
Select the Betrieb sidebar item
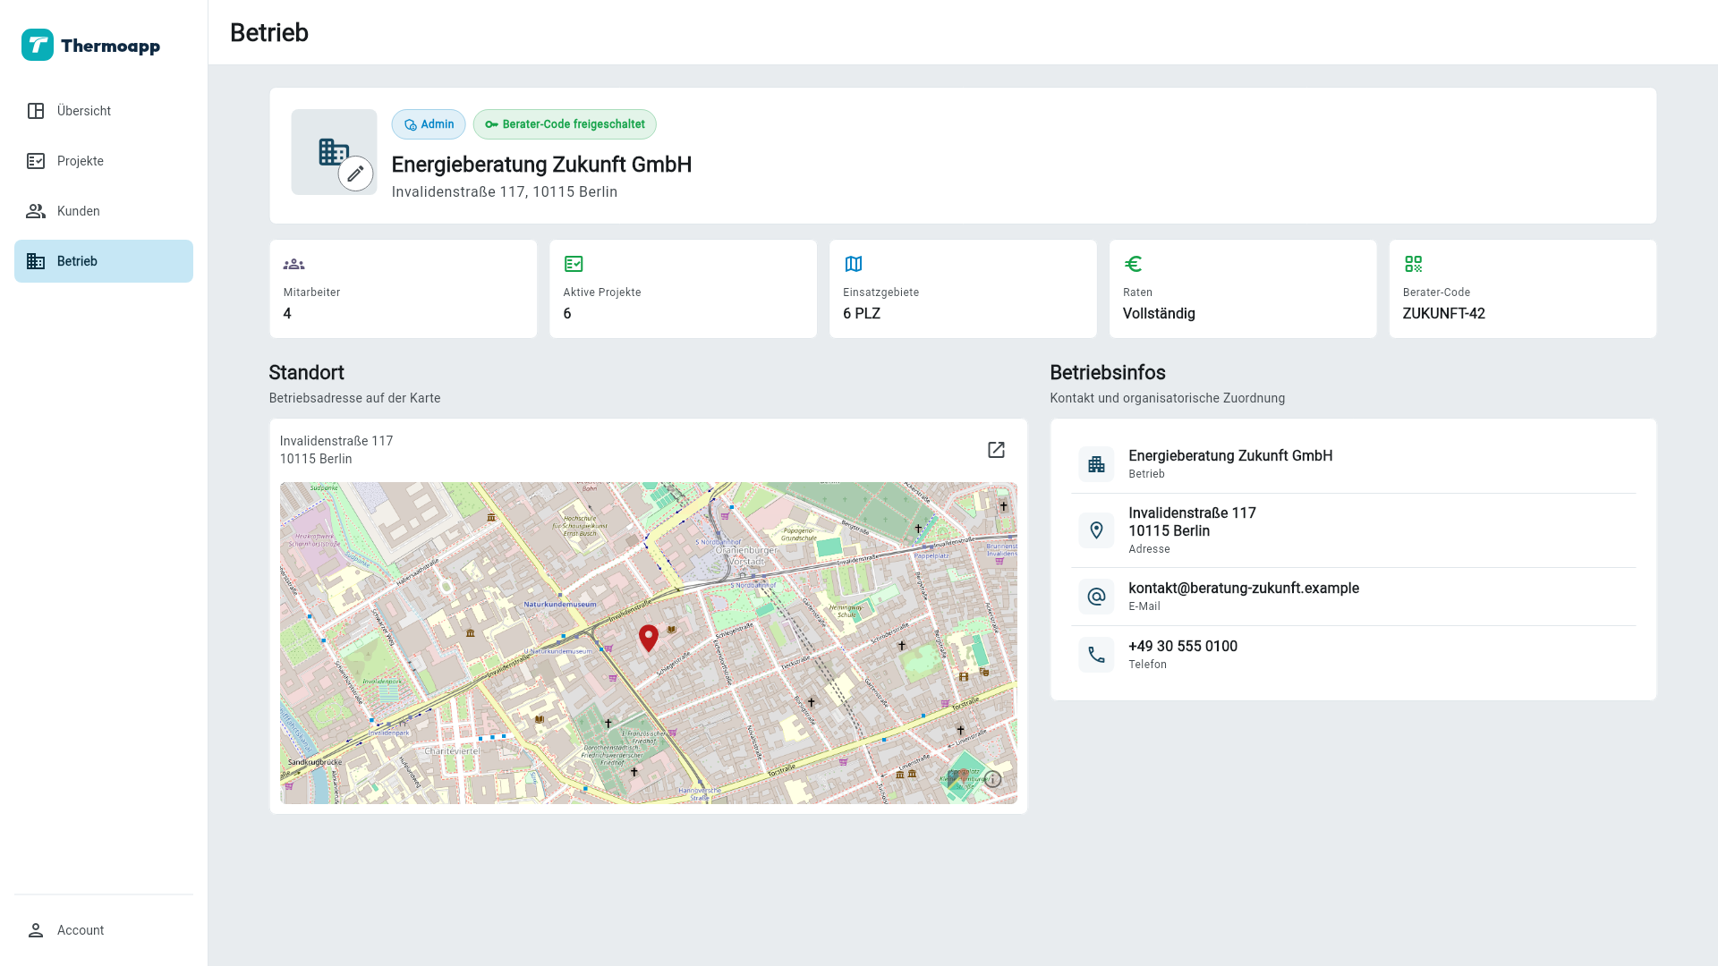[x=104, y=261]
